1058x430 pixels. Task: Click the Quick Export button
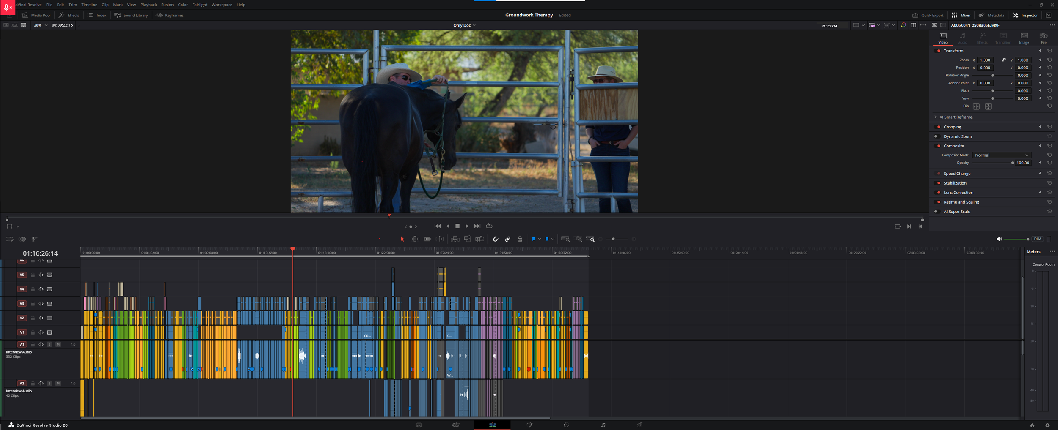pyautogui.click(x=929, y=15)
